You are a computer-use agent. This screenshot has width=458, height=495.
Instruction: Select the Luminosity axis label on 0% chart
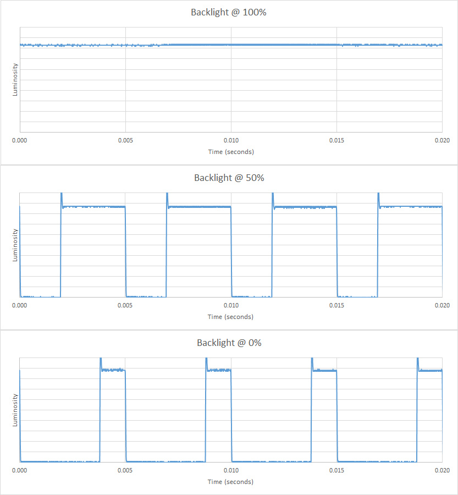pos(15,410)
